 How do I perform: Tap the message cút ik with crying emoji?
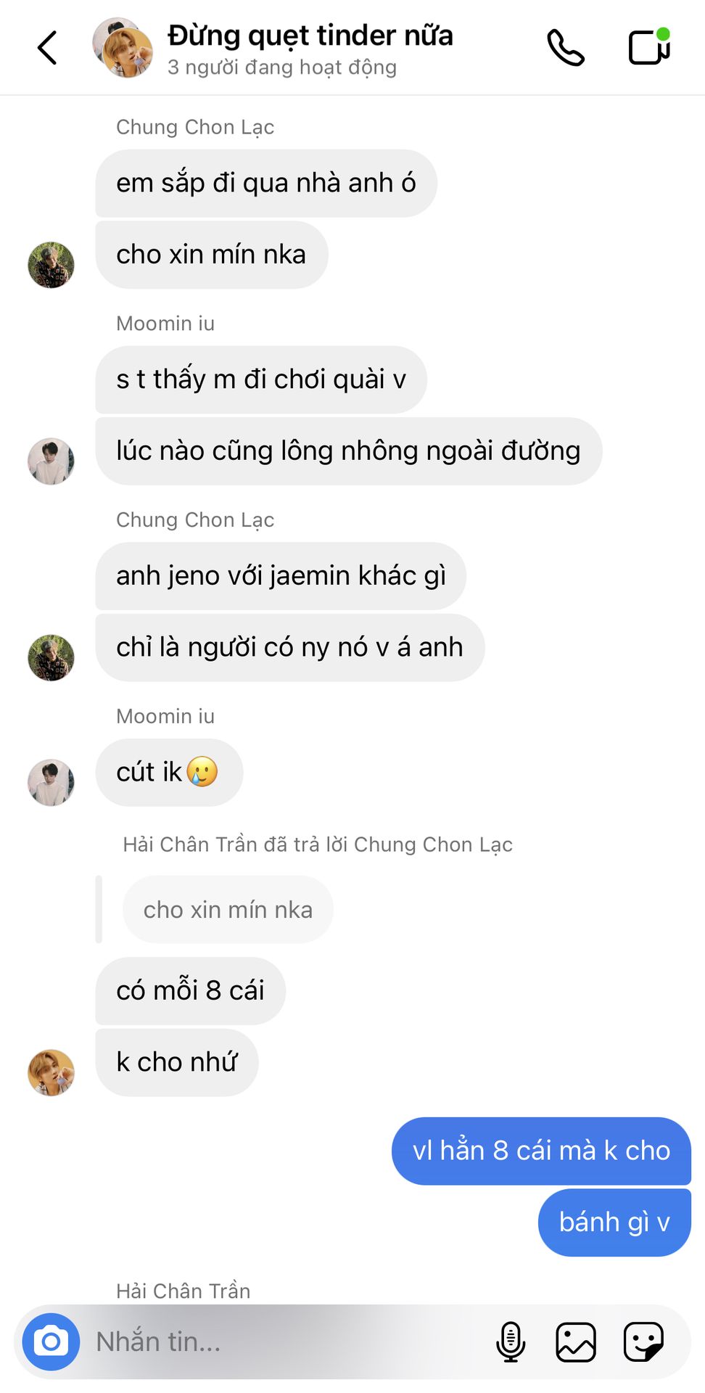(x=169, y=772)
